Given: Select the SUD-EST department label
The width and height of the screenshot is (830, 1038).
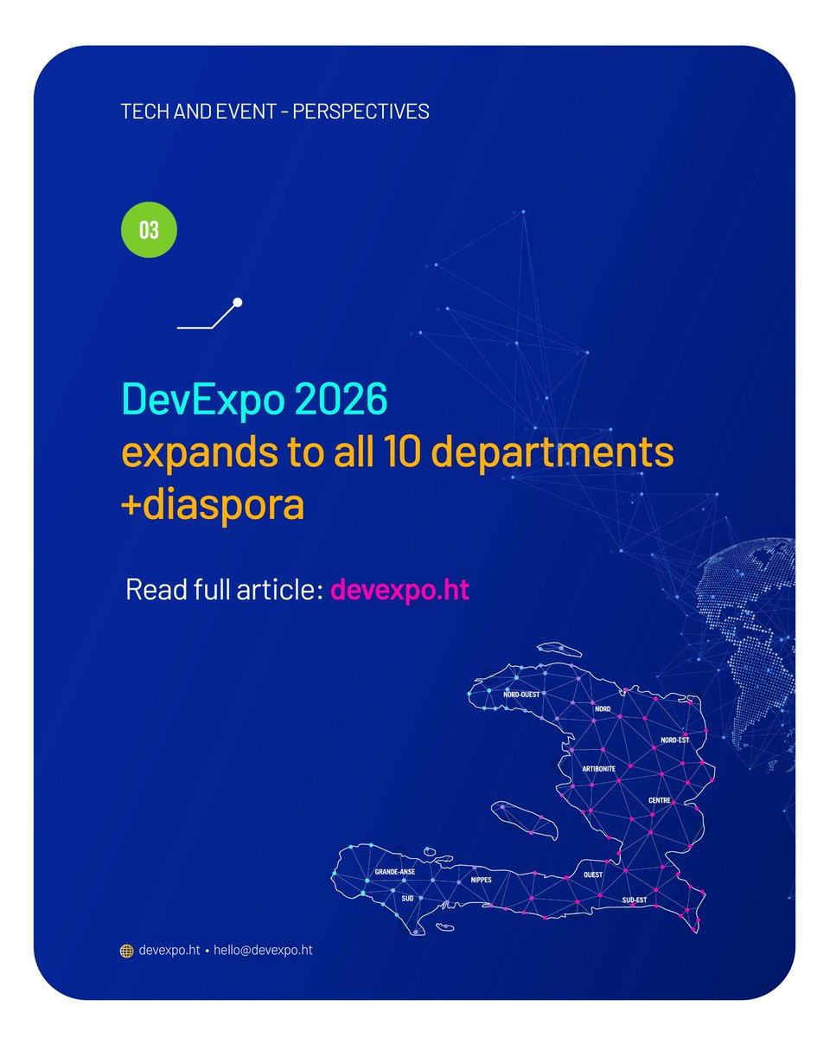Looking at the screenshot, I should (x=635, y=900).
